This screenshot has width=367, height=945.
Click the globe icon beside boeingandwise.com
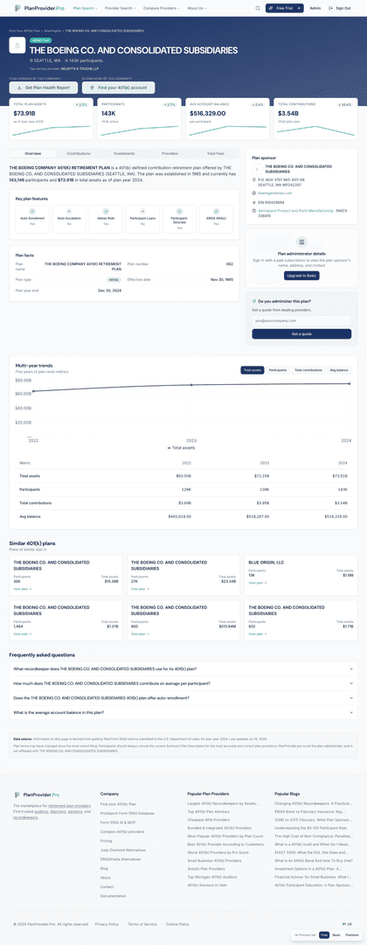pyautogui.click(x=254, y=192)
